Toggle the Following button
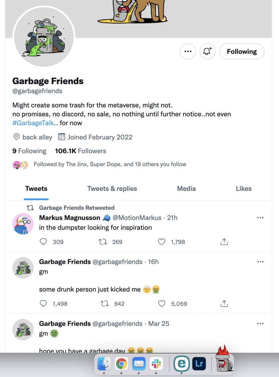 tap(242, 52)
